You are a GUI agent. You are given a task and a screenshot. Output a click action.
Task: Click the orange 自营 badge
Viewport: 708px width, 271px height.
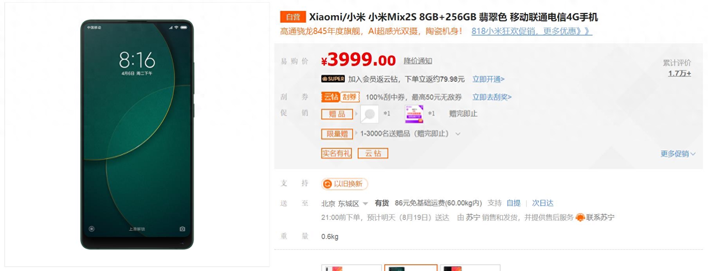click(293, 17)
